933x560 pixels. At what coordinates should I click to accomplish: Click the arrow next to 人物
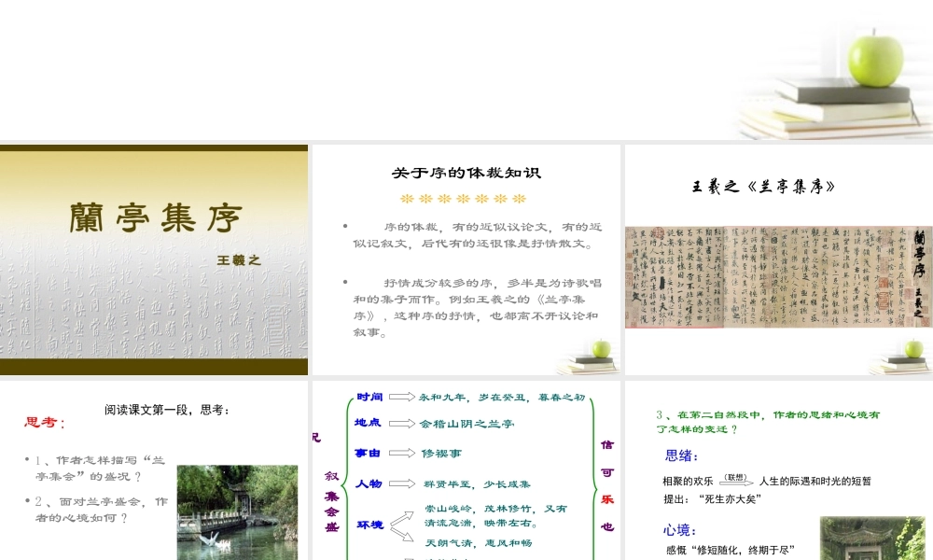point(402,483)
